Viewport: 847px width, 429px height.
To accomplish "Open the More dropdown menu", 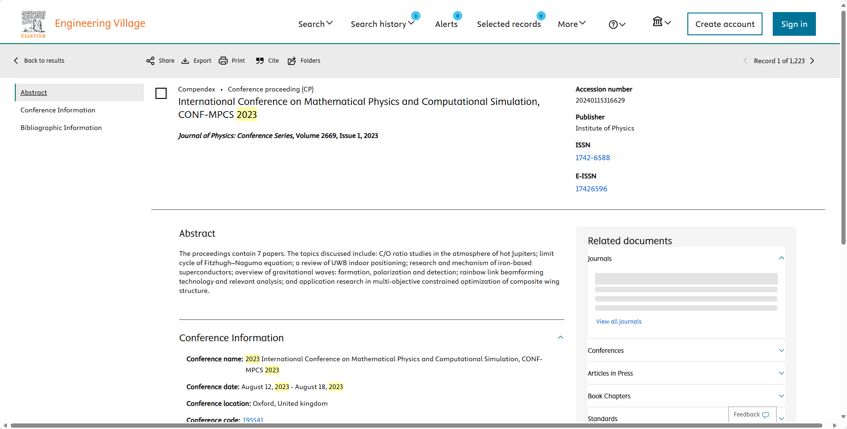I will 571,24.
